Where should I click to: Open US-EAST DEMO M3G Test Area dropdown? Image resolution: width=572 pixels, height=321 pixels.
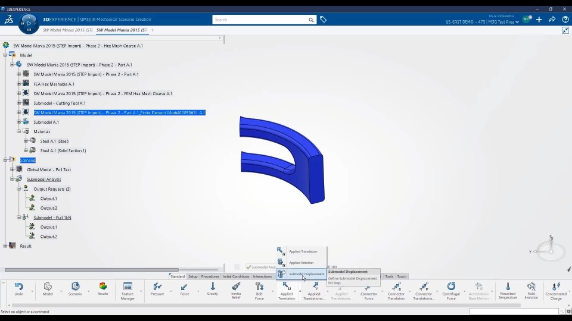pos(482,22)
